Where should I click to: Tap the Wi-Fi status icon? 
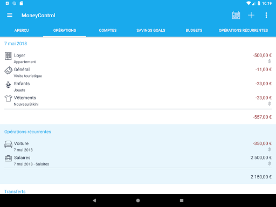pyautogui.click(x=249, y=3)
